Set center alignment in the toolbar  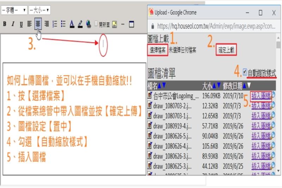(x=38, y=24)
